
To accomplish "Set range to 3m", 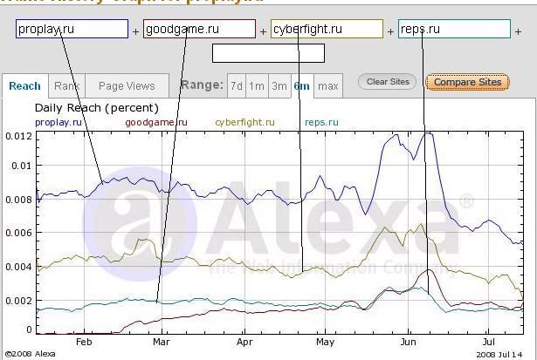I will tap(279, 85).
